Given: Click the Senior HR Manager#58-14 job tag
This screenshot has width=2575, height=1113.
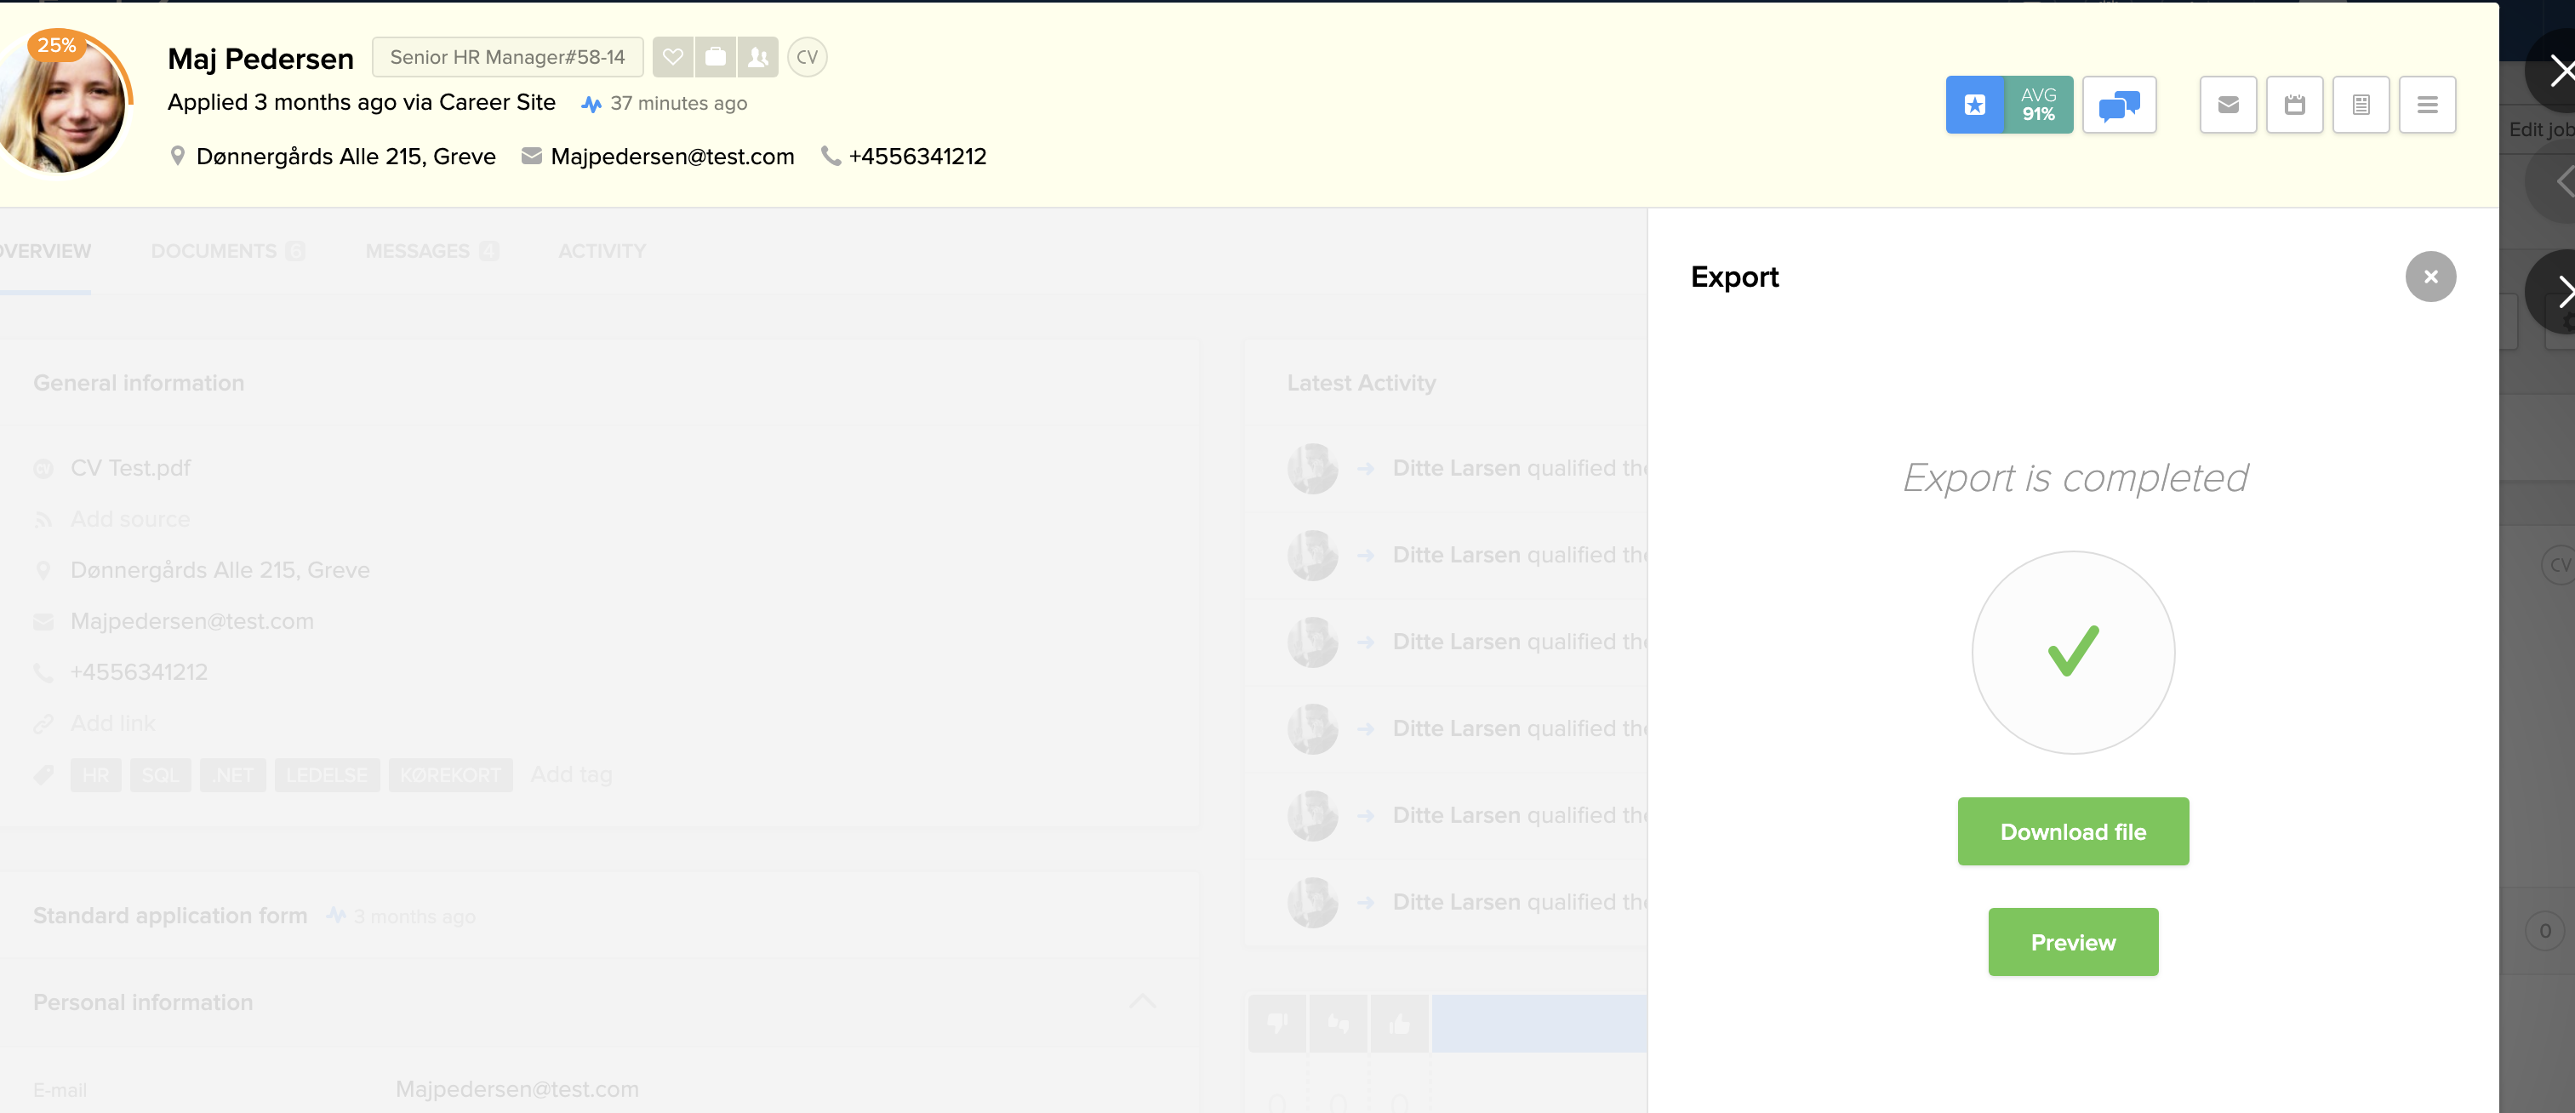Looking at the screenshot, I should (507, 57).
